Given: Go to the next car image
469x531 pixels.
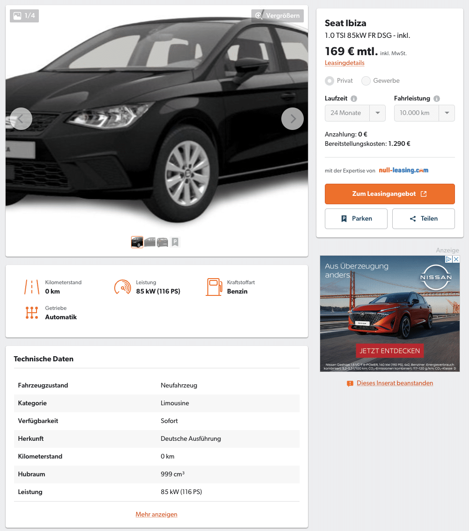Looking at the screenshot, I should pyautogui.click(x=293, y=119).
